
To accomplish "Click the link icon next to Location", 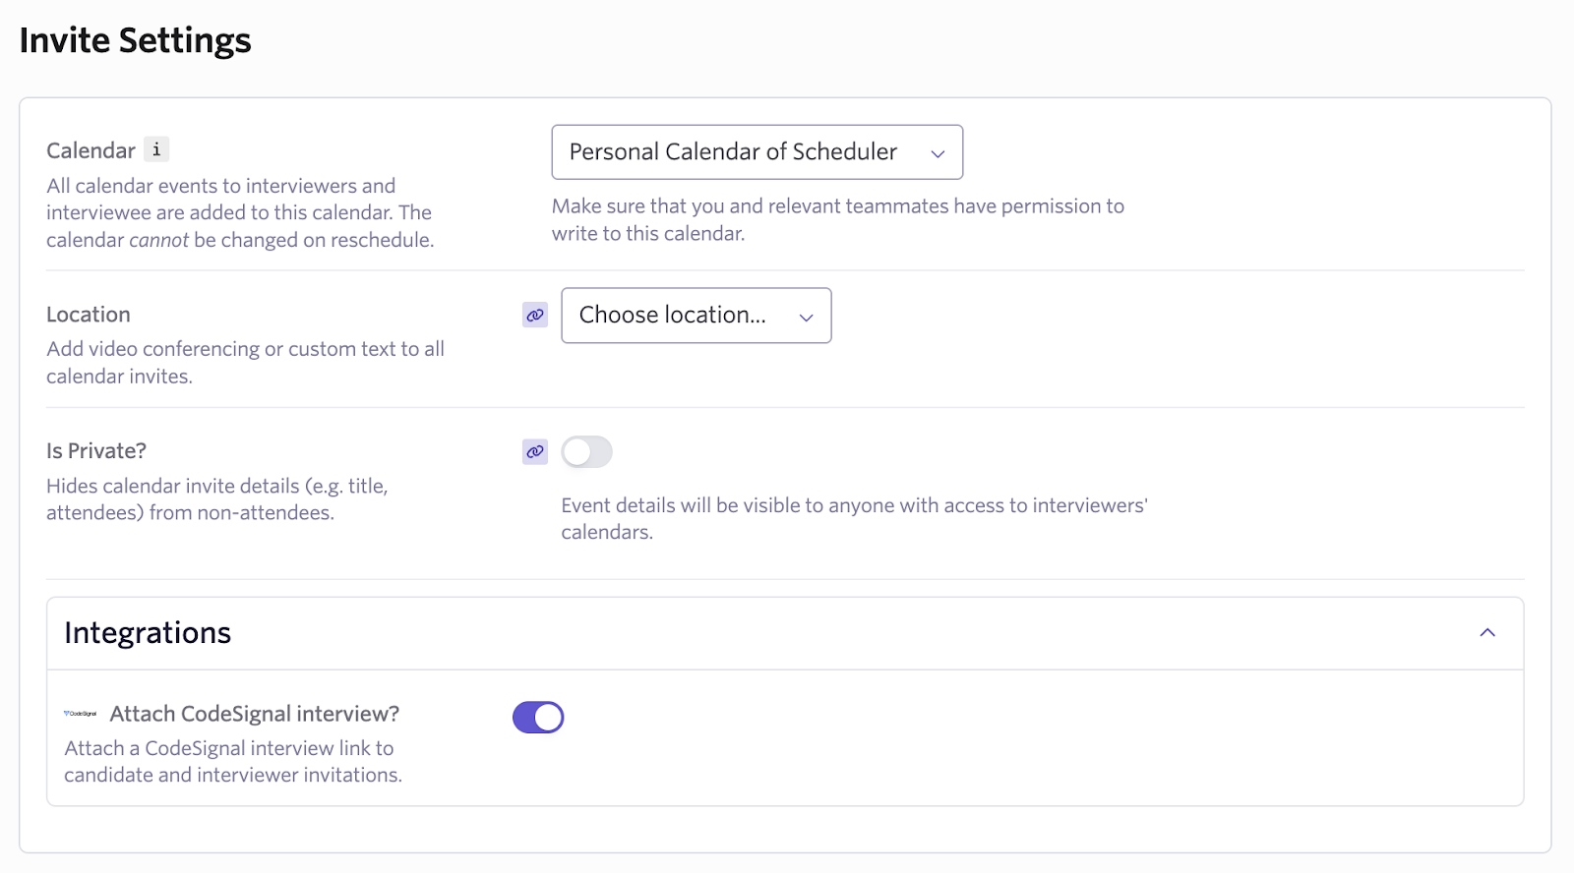I will pos(535,316).
